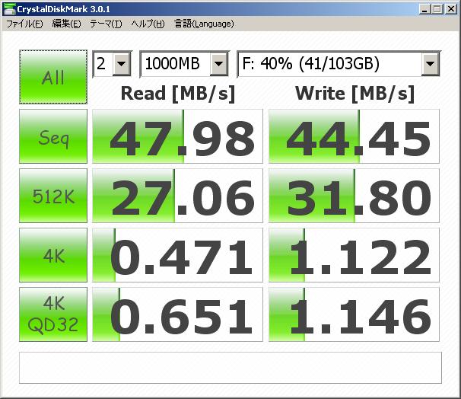The width and height of the screenshot is (461, 399).
Task: Click the Seq write result 44.45
Action: tap(354, 136)
